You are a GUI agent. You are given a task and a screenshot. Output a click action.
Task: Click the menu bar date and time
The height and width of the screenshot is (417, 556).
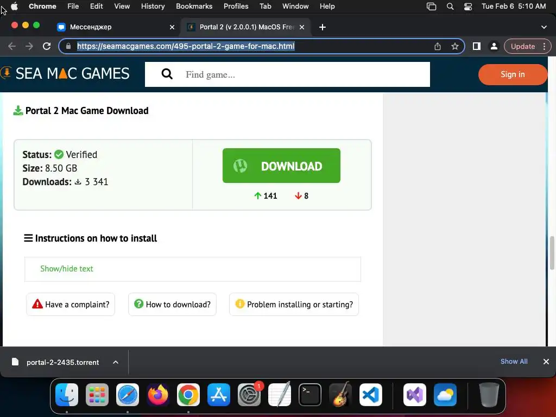click(514, 7)
